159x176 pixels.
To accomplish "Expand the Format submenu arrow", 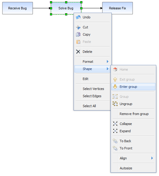I will [x=108, y=62].
